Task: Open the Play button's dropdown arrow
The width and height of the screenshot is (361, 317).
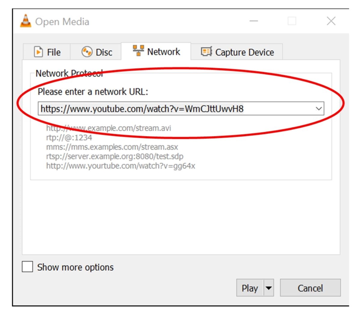Action: (x=269, y=288)
